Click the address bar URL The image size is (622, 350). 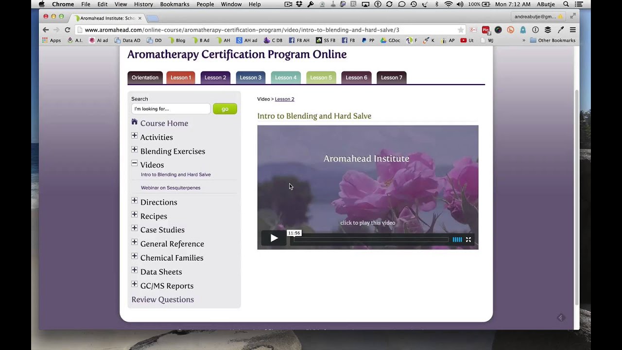pos(242,30)
